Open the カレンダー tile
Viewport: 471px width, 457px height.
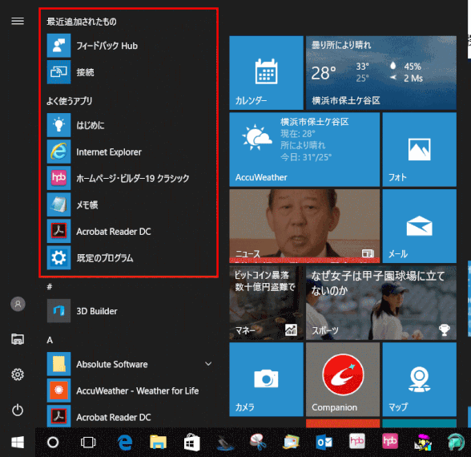(266, 73)
